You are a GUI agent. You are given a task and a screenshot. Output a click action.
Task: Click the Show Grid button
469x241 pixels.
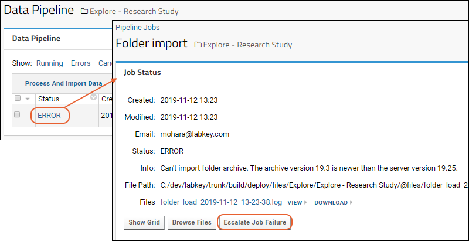click(x=144, y=222)
